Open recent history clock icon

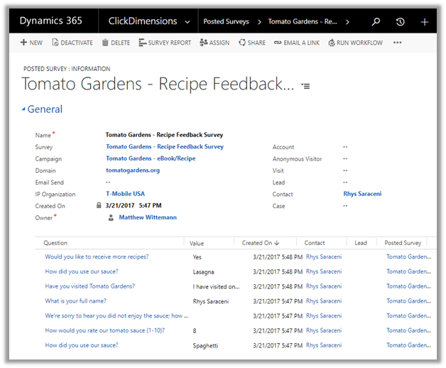[x=400, y=21]
